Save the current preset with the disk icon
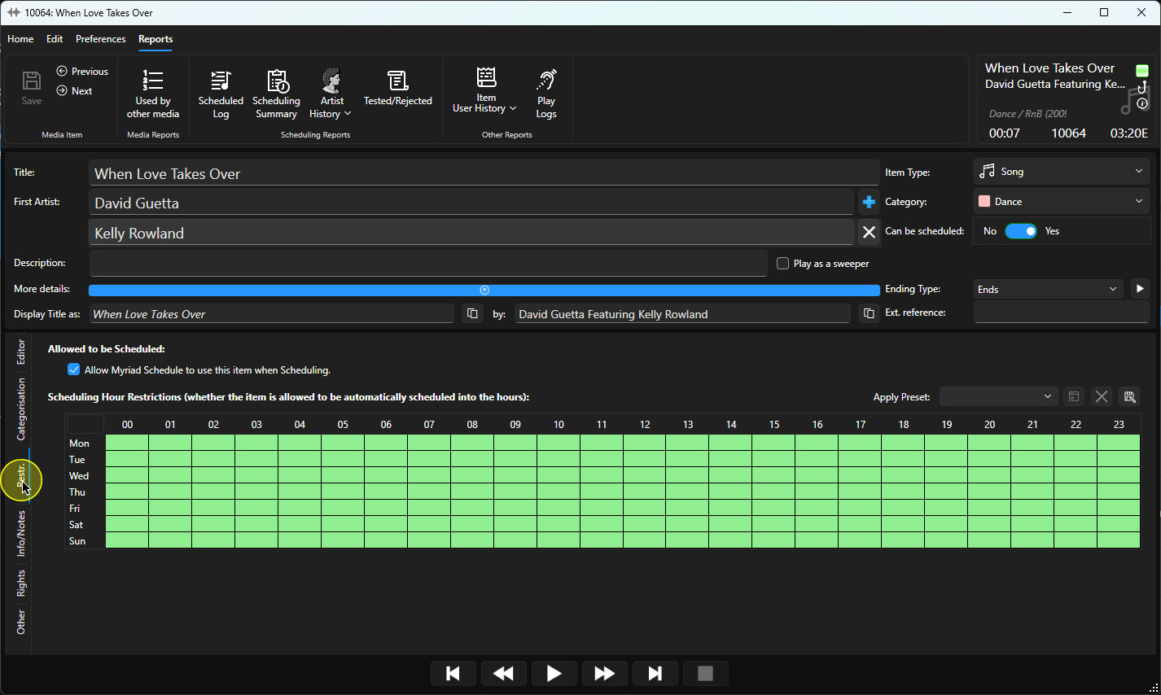This screenshot has height=695, width=1161. coord(1129,396)
